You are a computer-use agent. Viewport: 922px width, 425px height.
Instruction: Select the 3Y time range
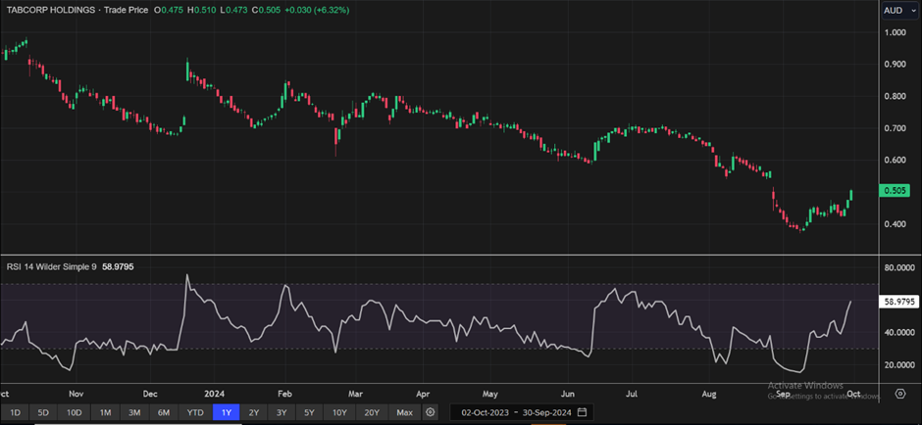tap(282, 412)
